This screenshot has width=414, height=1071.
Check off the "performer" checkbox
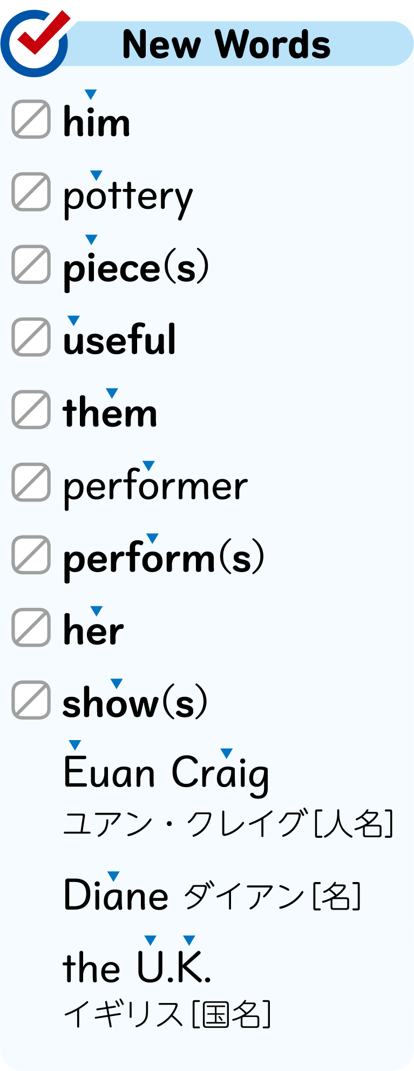pos(31,482)
